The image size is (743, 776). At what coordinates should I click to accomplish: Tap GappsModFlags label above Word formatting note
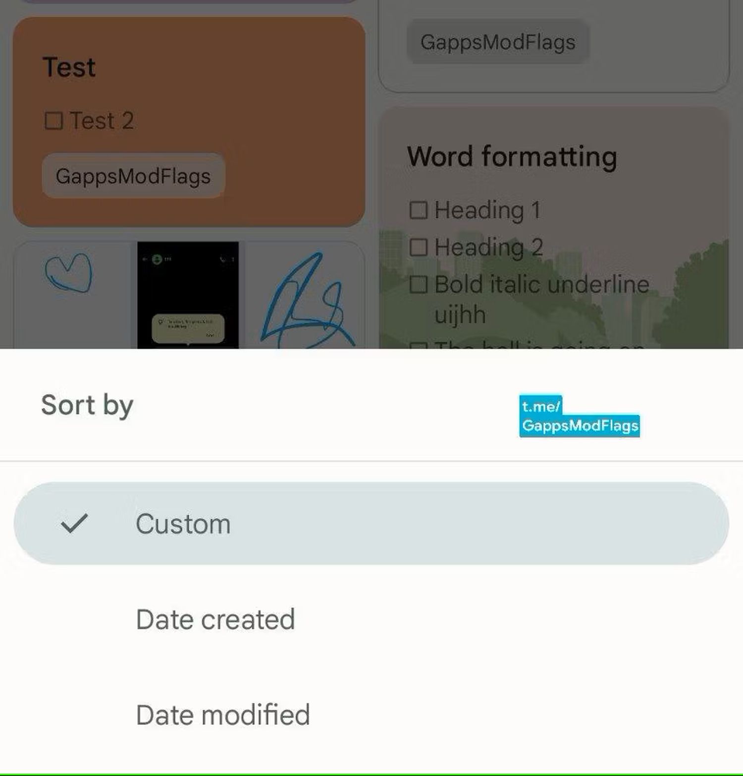(498, 42)
